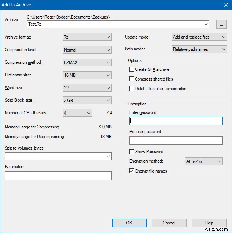Click the 18 MB decompressing memory value
Image resolution: width=232 pixels, height=233 pixels.
pos(106,137)
